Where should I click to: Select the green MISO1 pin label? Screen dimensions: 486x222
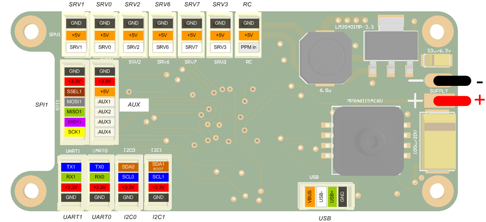(74, 112)
